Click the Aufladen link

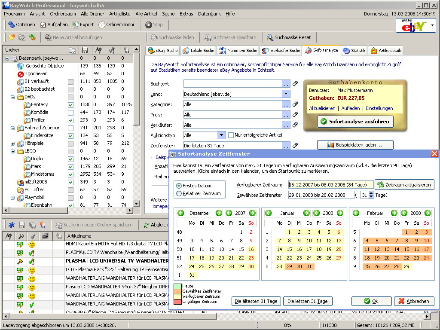[351, 108]
